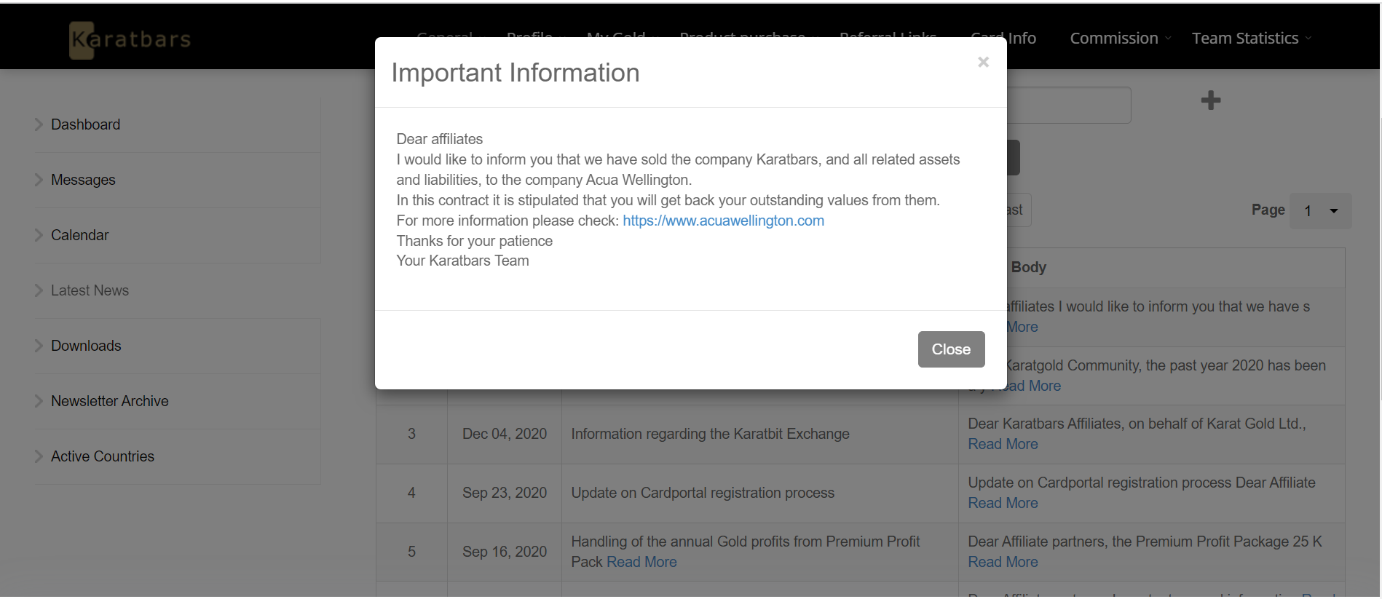Image resolution: width=1382 pixels, height=599 pixels.
Task: Click the Sep 16, 2020 date cell
Action: (505, 552)
